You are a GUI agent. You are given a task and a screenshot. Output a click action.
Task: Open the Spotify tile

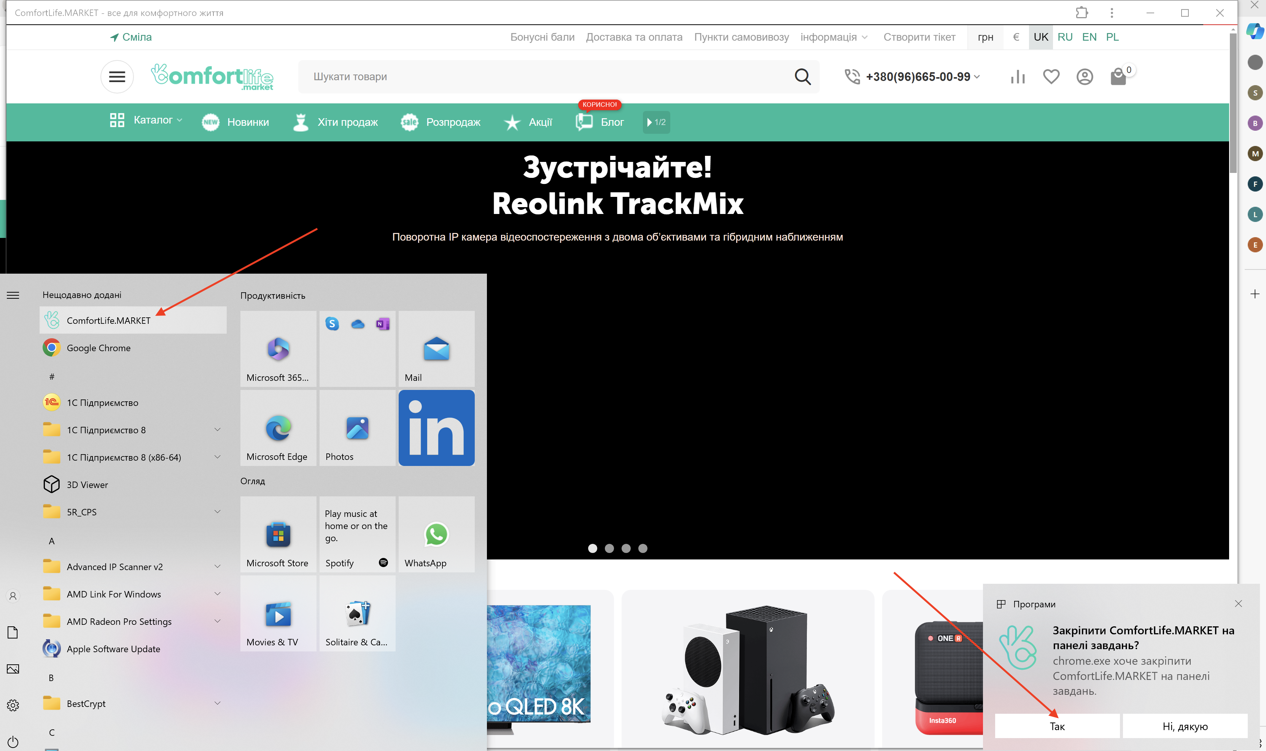click(x=358, y=534)
